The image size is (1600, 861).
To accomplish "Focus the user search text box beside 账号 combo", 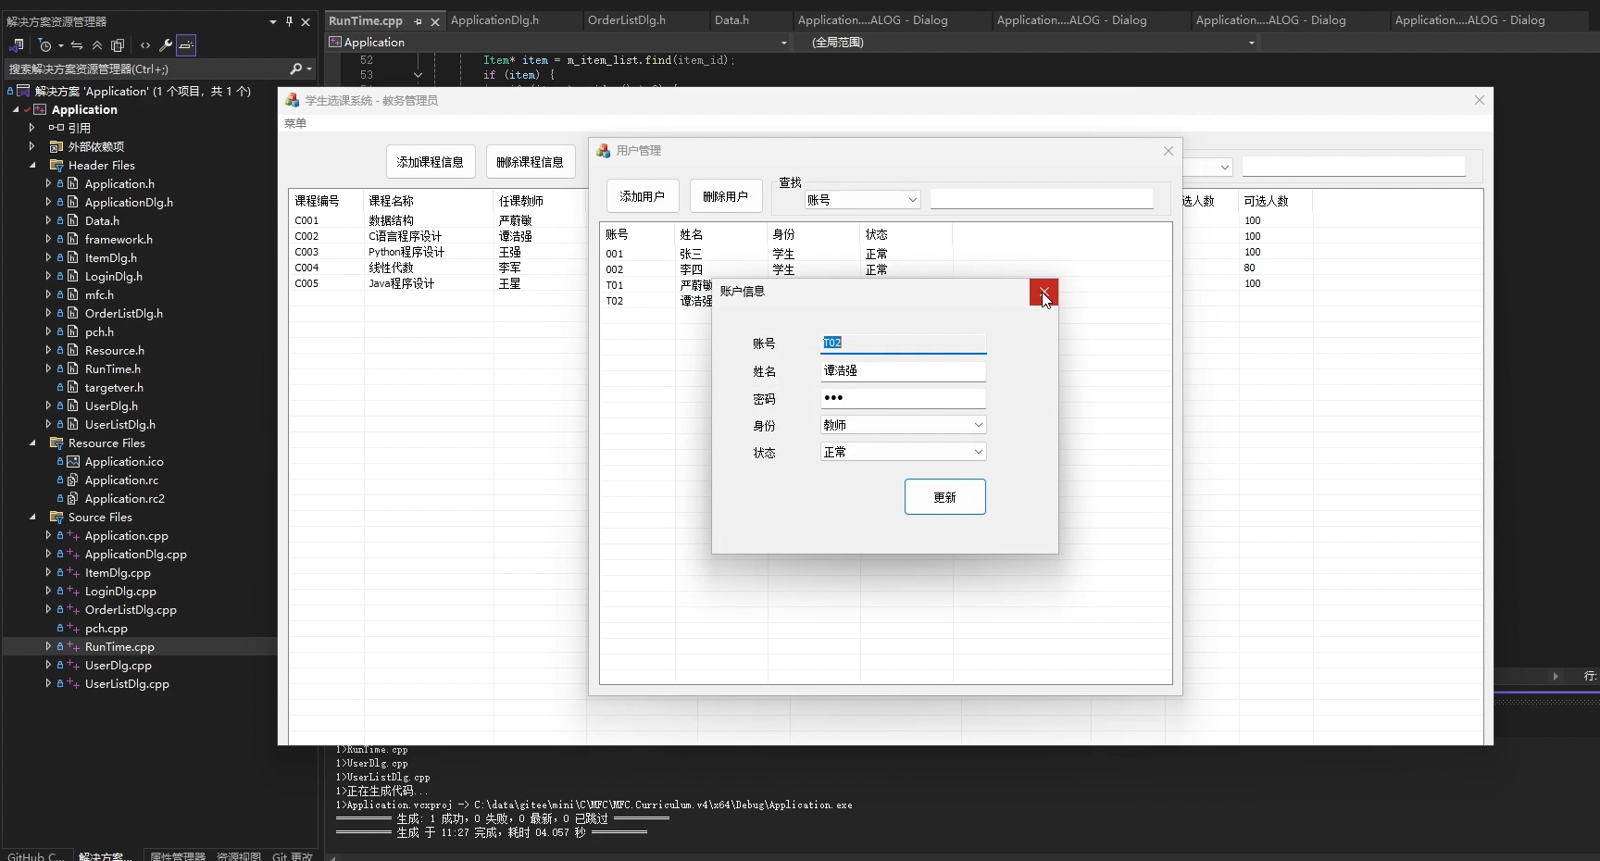I will (x=1042, y=198).
